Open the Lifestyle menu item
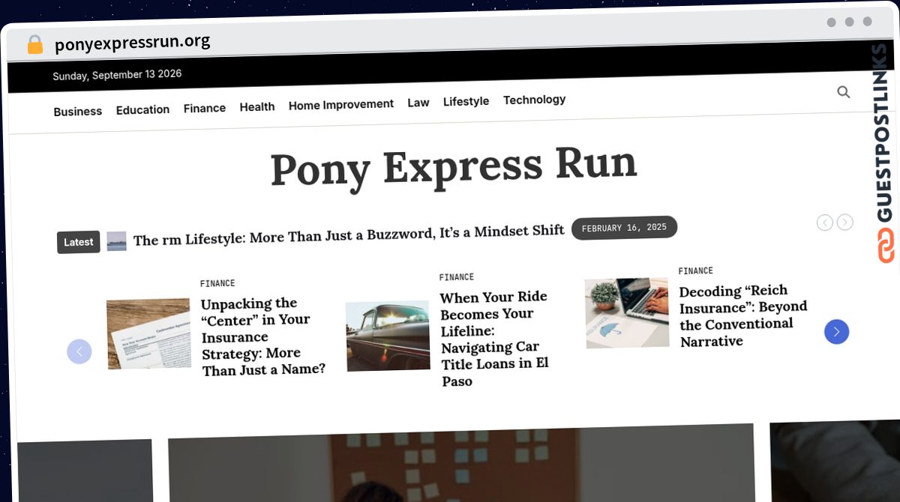This screenshot has height=502, width=900. pyautogui.click(x=466, y=101)
